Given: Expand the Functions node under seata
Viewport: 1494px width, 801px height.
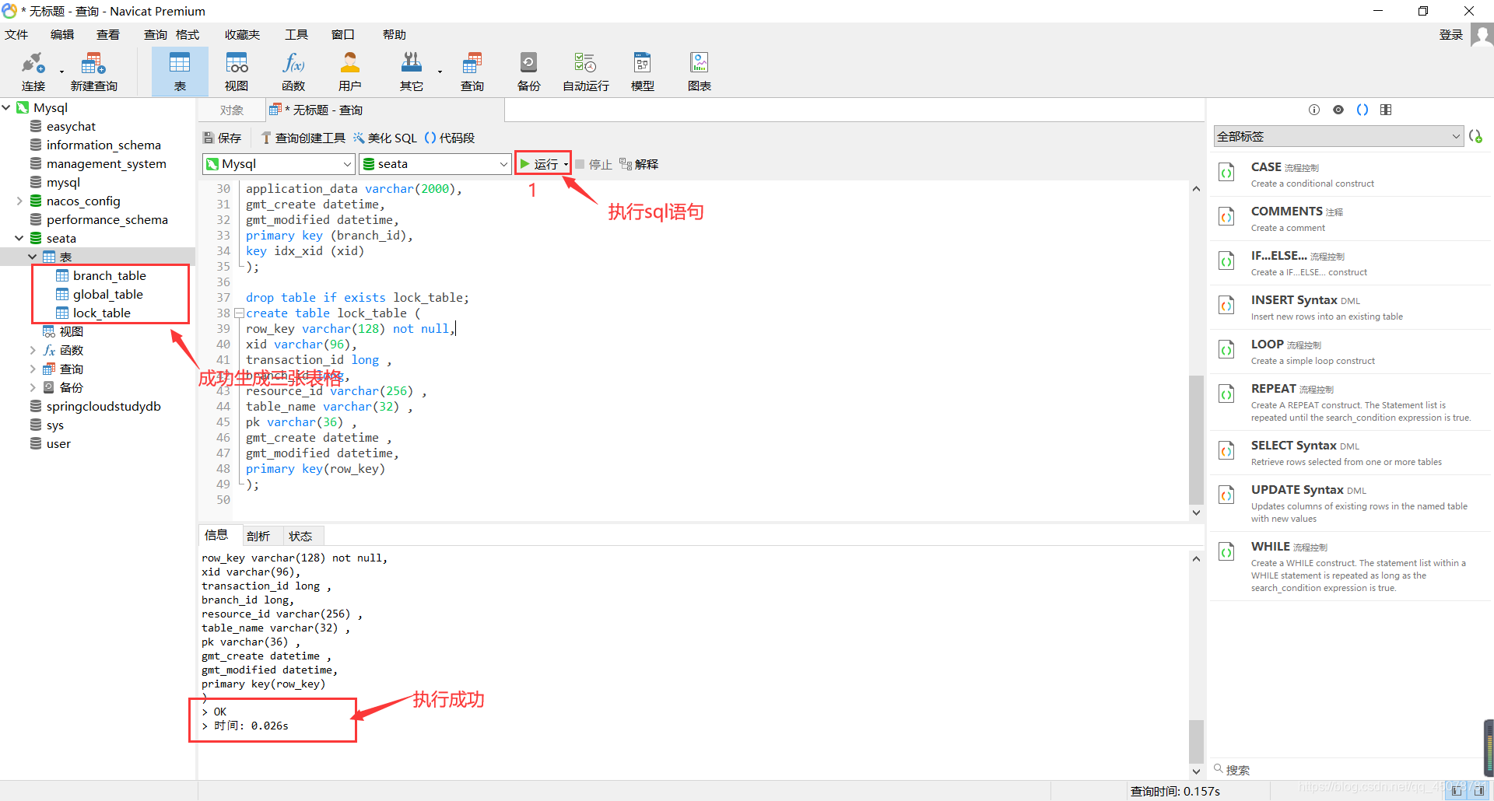Looking at the screenshot, I should pyautogui.click(x=33, y=350).
